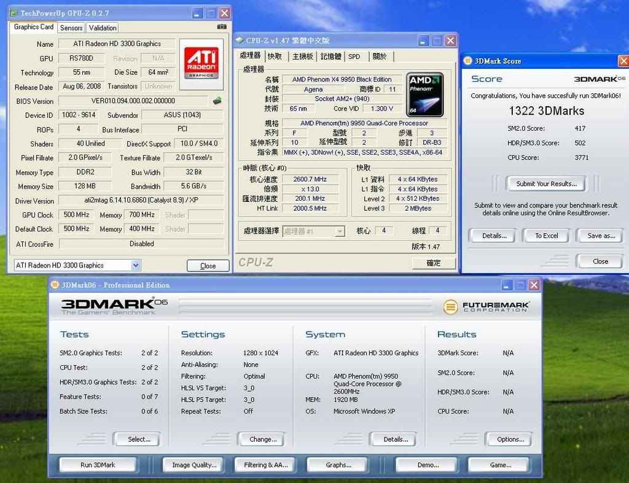The height and width of the screenshot is (483, 629).
Task: Open Filtering & AA settings
Action: pyautogui.click(x=265, y=465)
